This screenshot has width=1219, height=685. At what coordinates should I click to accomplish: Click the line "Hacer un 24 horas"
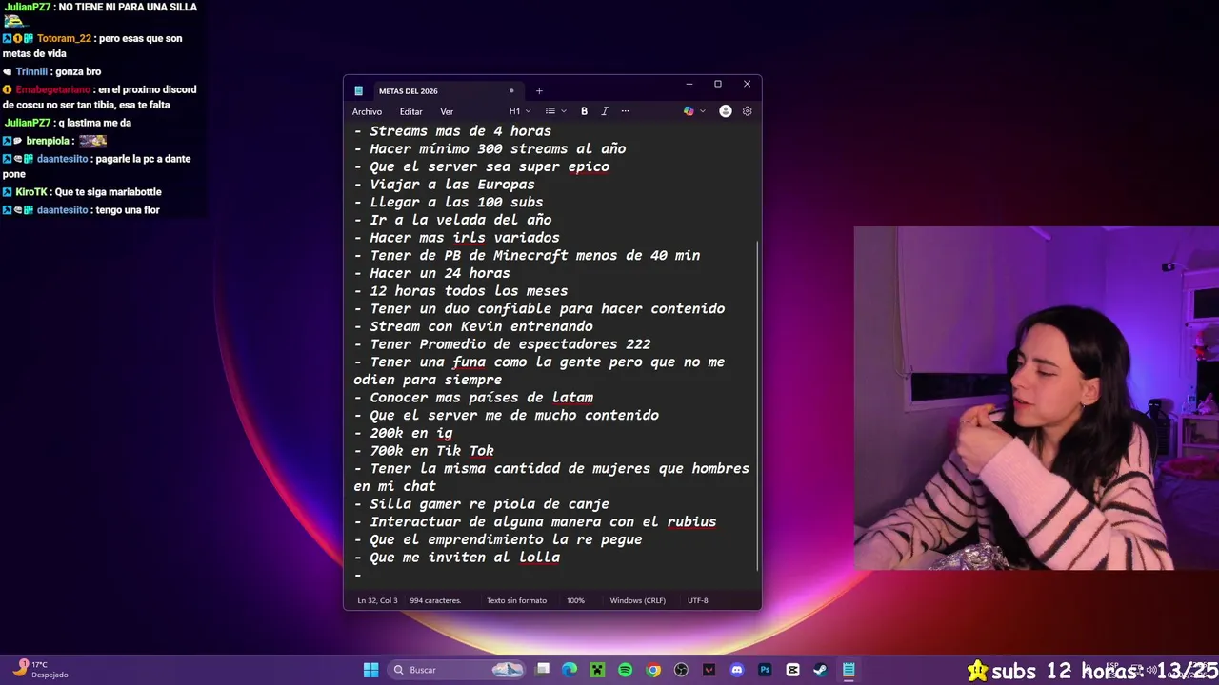[431, 273]
